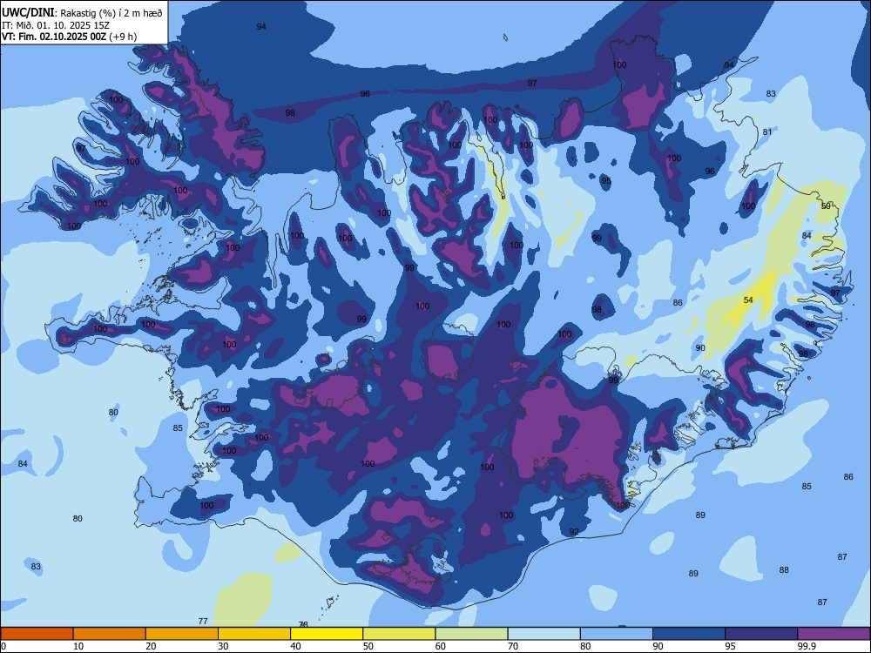The width and height of the screenshot is (871, 653).
Task: Click the 77 value at the bottom edge
Action: click(203, 622)
